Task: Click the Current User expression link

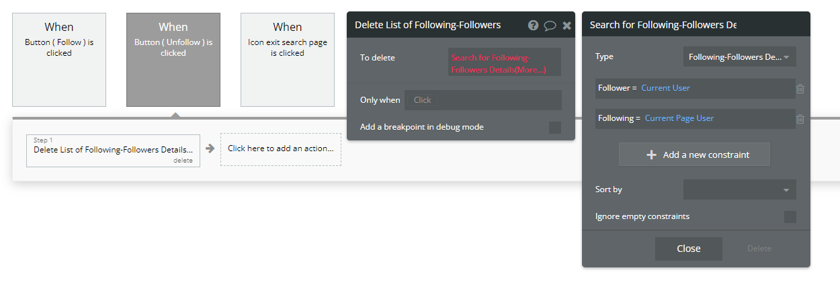Action: [665, 88]
